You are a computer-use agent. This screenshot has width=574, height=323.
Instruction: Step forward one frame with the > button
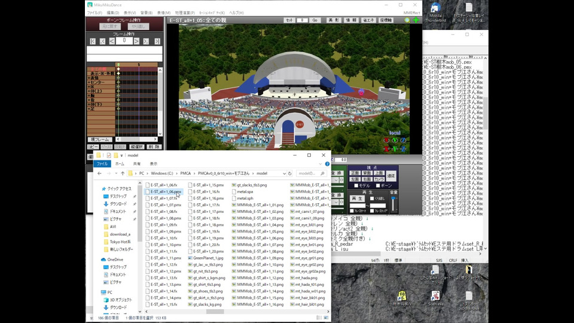(x=136, y=41)
